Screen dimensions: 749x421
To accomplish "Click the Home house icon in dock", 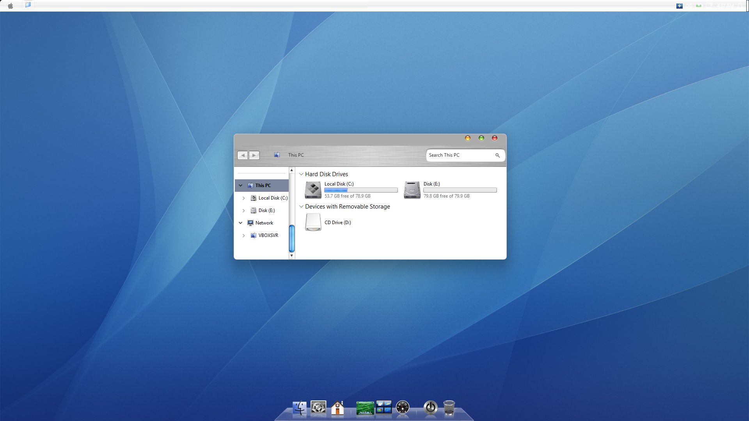I will 337,408.
